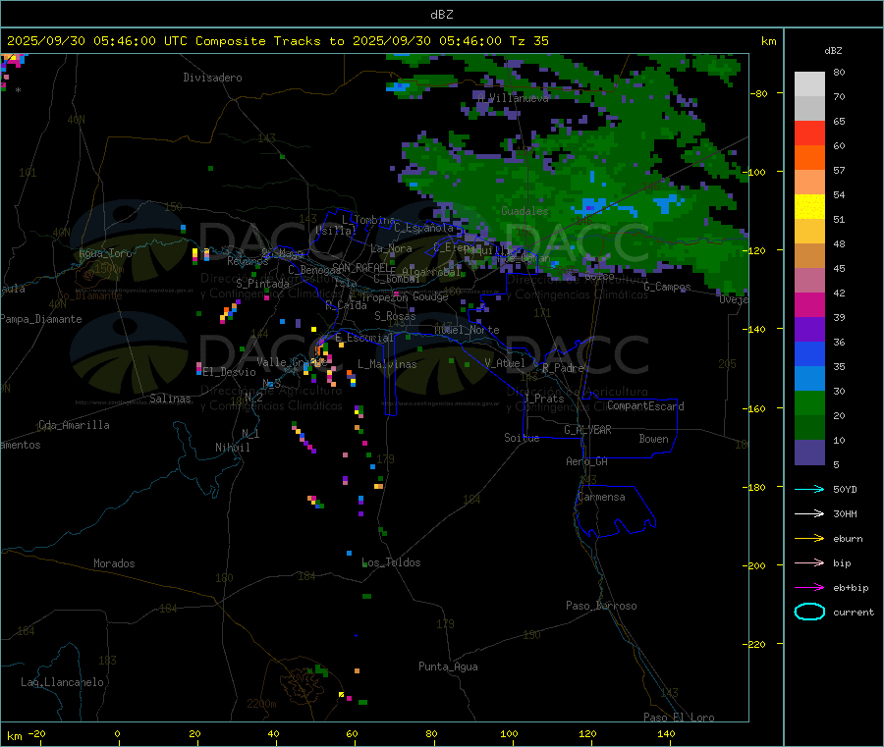Click the 'Lag.Llancanelo' map label

pyautogui.click(x=62, y=682)
